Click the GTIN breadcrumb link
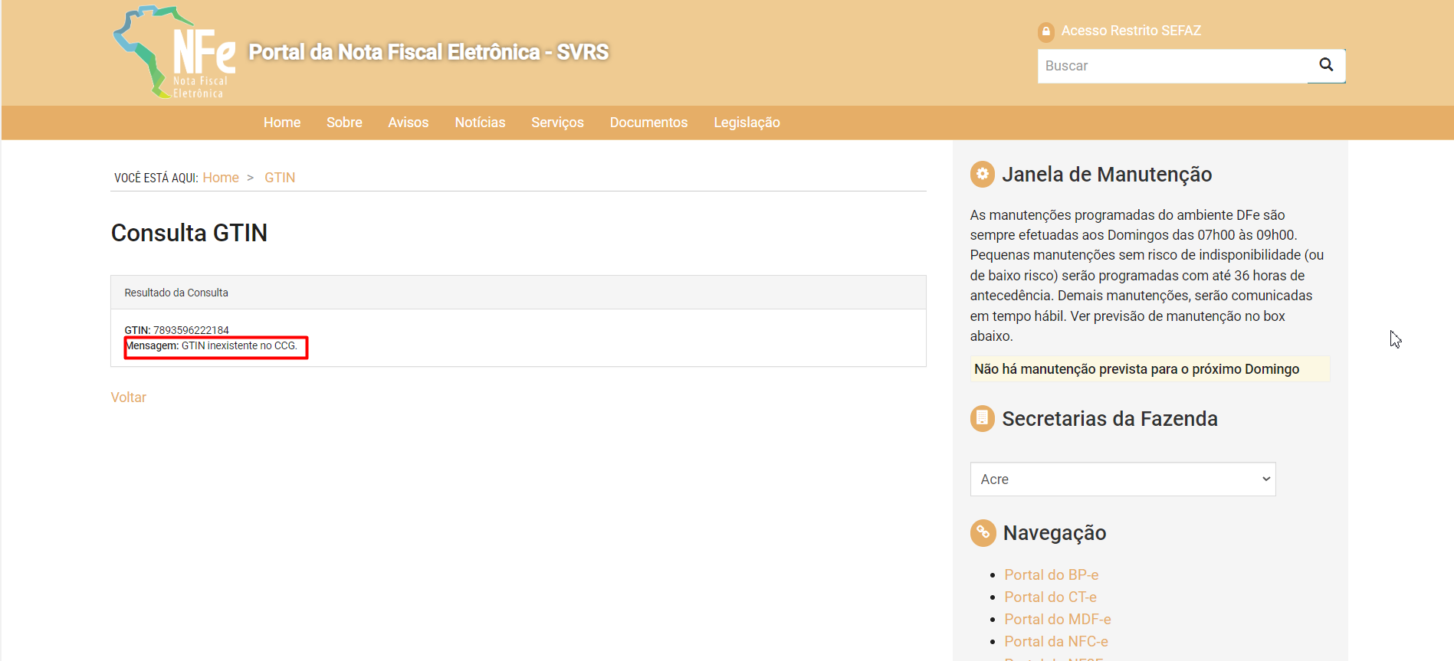 click(280, 178)
